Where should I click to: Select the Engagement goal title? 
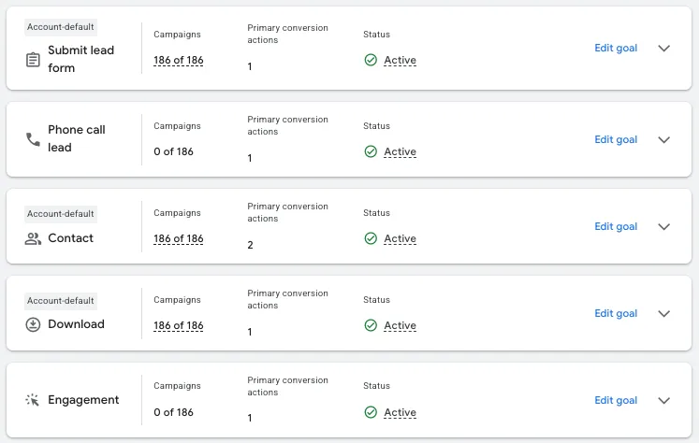click(x=83, y=400)
